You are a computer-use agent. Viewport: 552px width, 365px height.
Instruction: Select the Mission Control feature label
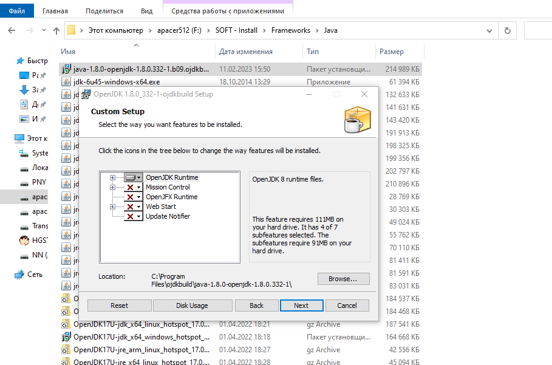168,187
